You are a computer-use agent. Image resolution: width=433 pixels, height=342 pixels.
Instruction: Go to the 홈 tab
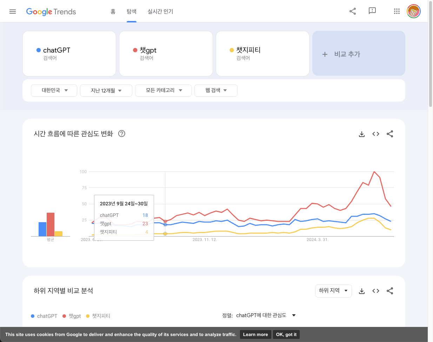coord(113,12)
